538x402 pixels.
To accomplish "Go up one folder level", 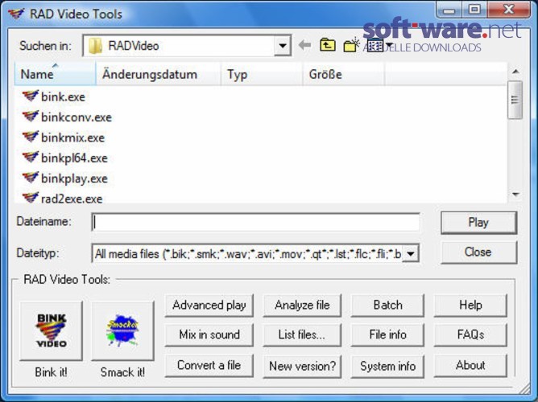I will (x=328, y=45).
